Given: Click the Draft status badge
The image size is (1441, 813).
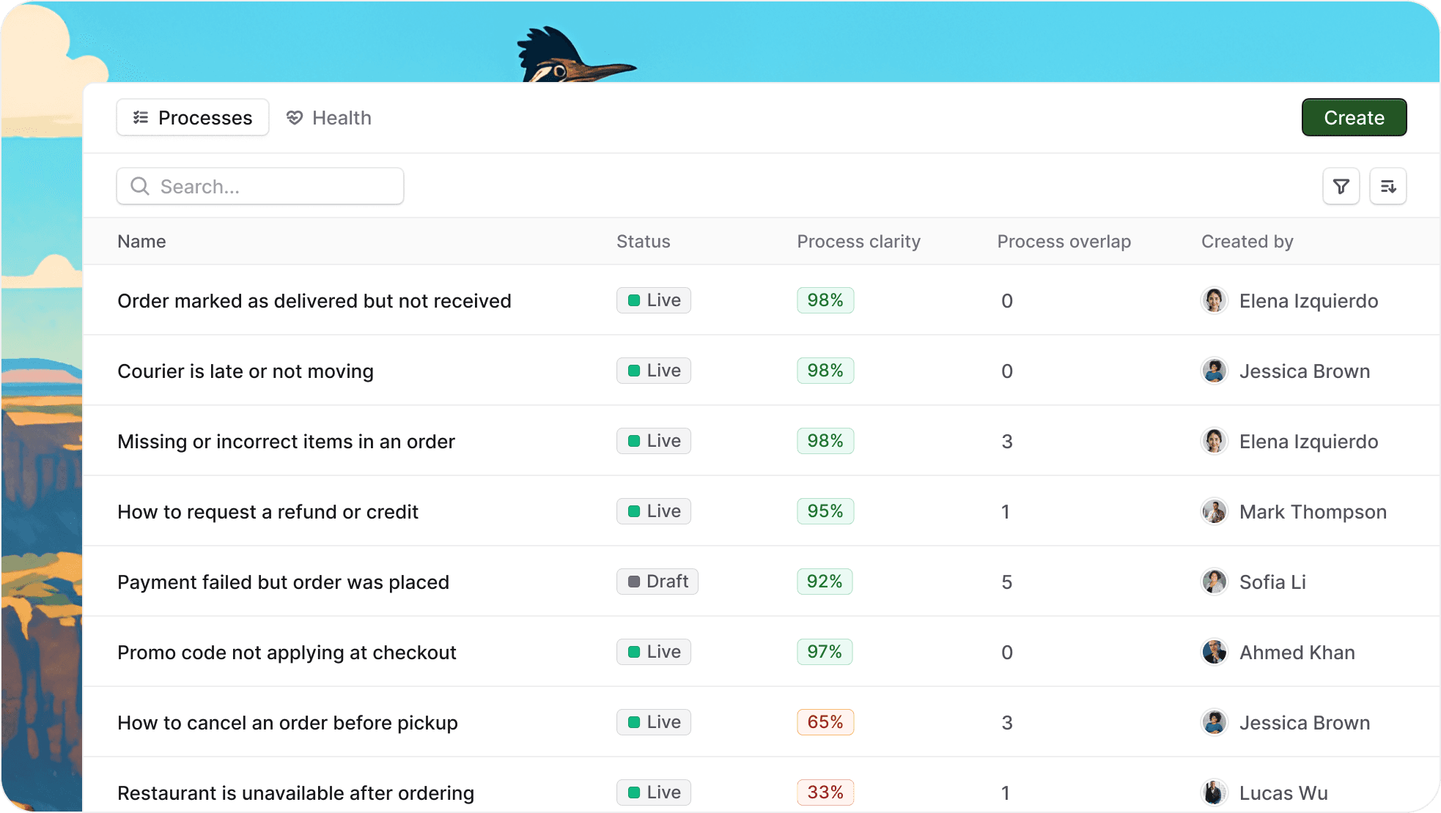Looking at the screenshot, I should tap(657, 582).
